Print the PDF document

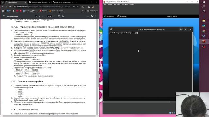pyautogui.click(x=92, y=16)
